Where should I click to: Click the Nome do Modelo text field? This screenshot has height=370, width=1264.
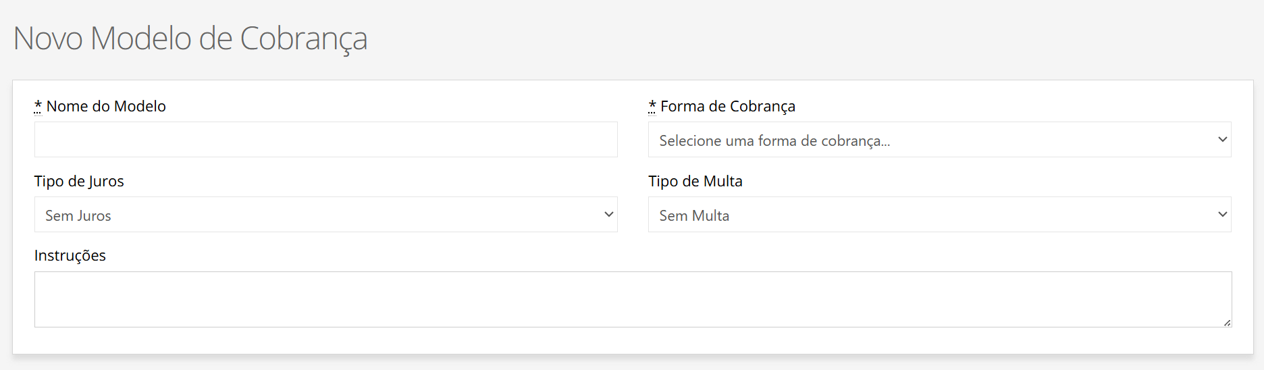325,140
